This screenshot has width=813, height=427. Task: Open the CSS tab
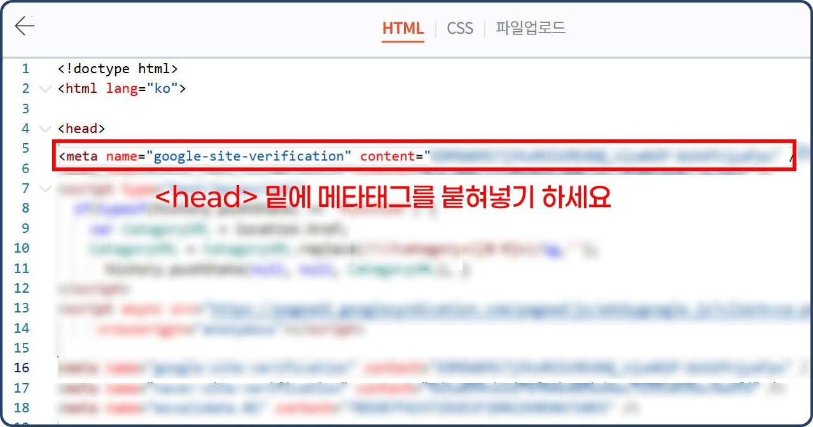[x=460, y=28]
